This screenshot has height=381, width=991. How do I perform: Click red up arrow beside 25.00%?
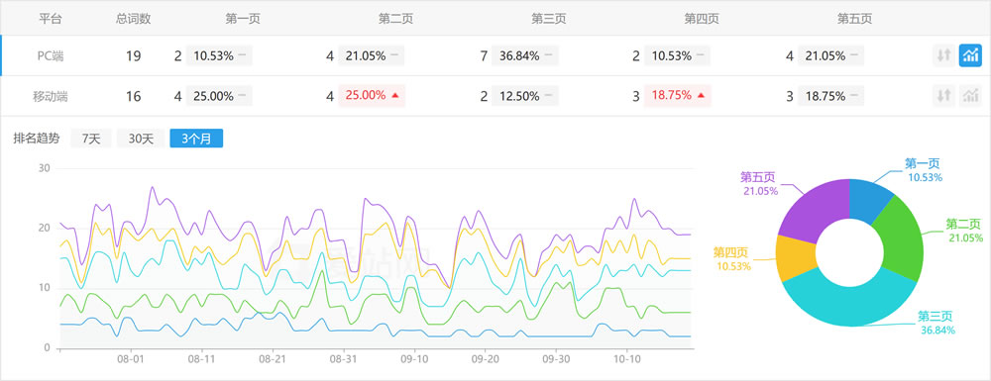tap(395, 96)
